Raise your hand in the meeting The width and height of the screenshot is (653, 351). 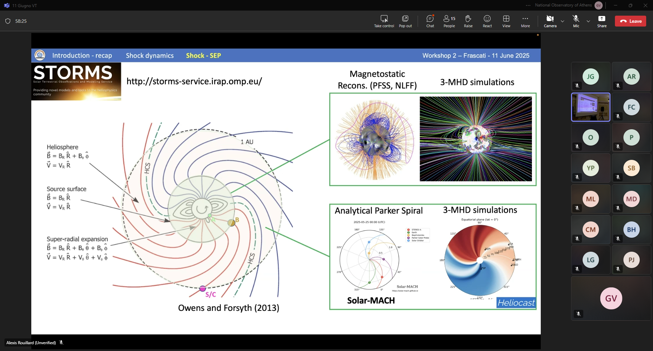click(x=468, y=21)
